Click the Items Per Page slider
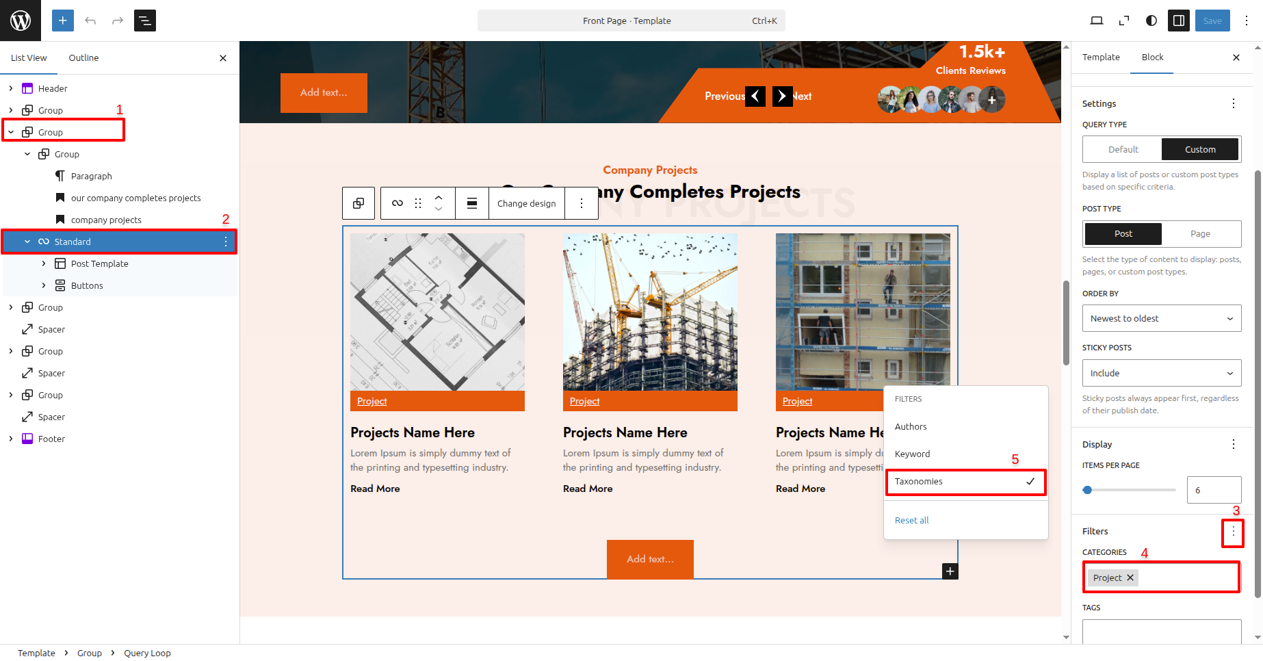1263x661 pixels. 1129,490
